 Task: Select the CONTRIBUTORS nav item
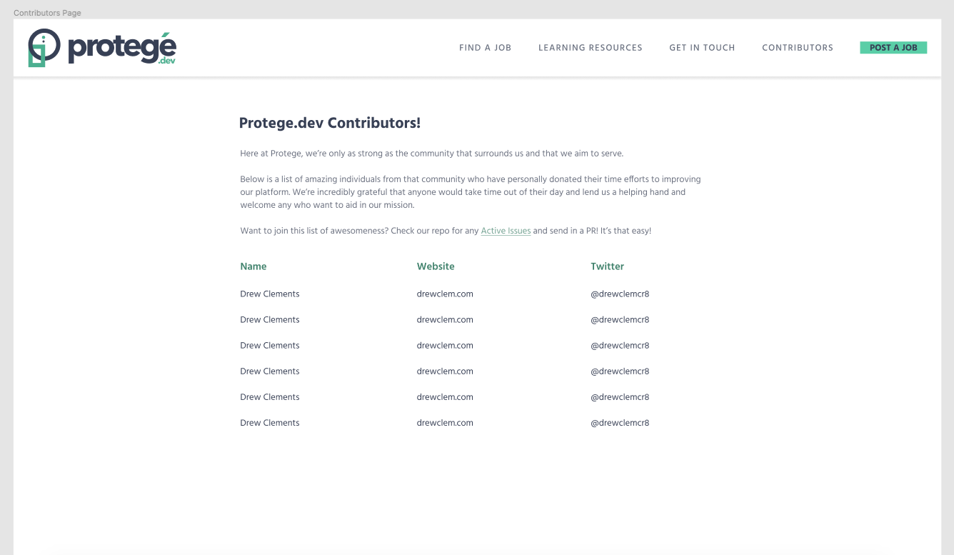click(798, 47)
